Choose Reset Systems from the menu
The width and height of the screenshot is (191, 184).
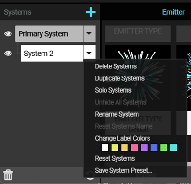click(x=115, y=158)
